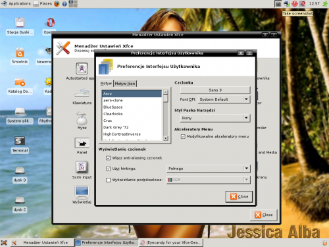Screen dimensions: 329x247
Task: Open the Klawiatura keyboard settings icon
Action: pos(82,93)
